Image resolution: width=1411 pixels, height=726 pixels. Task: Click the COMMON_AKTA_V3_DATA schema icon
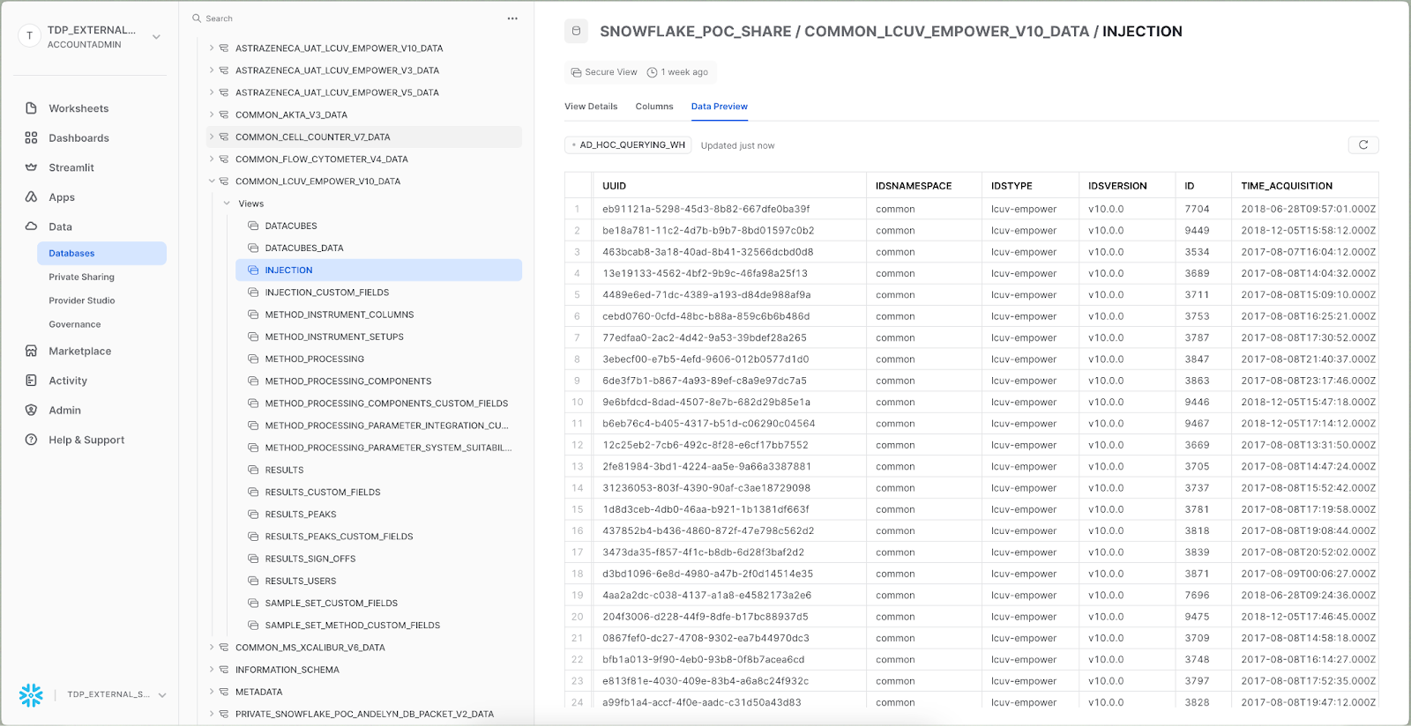[224, 115]
